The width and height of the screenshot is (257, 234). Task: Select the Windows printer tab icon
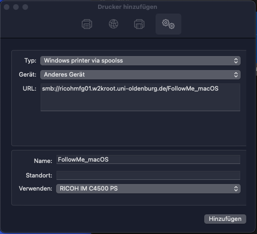[x=139, y=24]
